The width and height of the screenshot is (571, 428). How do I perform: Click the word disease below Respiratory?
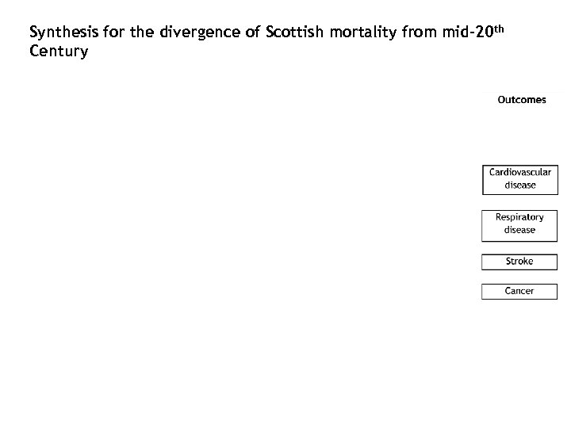point(519,231)
